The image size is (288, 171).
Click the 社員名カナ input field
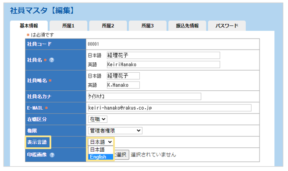(145, 96)
